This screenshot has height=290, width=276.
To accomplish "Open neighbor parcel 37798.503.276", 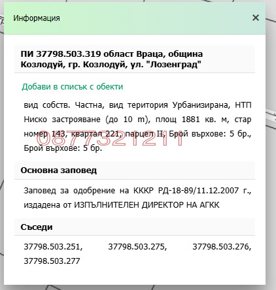I will coord(222,247).
